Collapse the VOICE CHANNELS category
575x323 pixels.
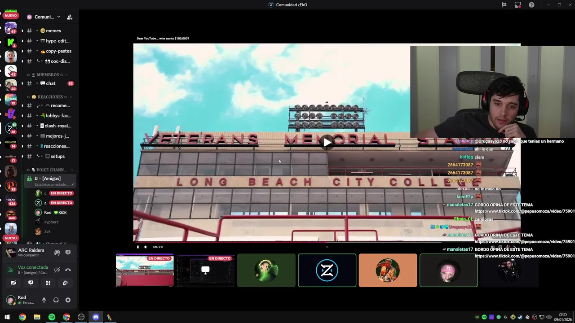[x=50, y=170]
